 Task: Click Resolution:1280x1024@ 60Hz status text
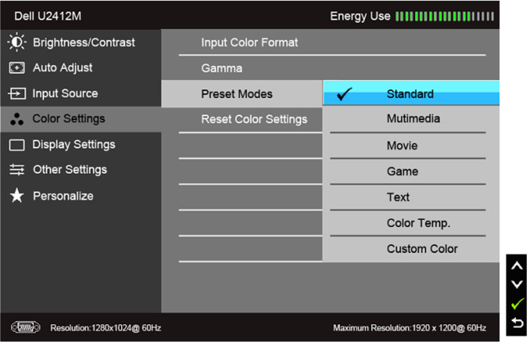[105, 328]
